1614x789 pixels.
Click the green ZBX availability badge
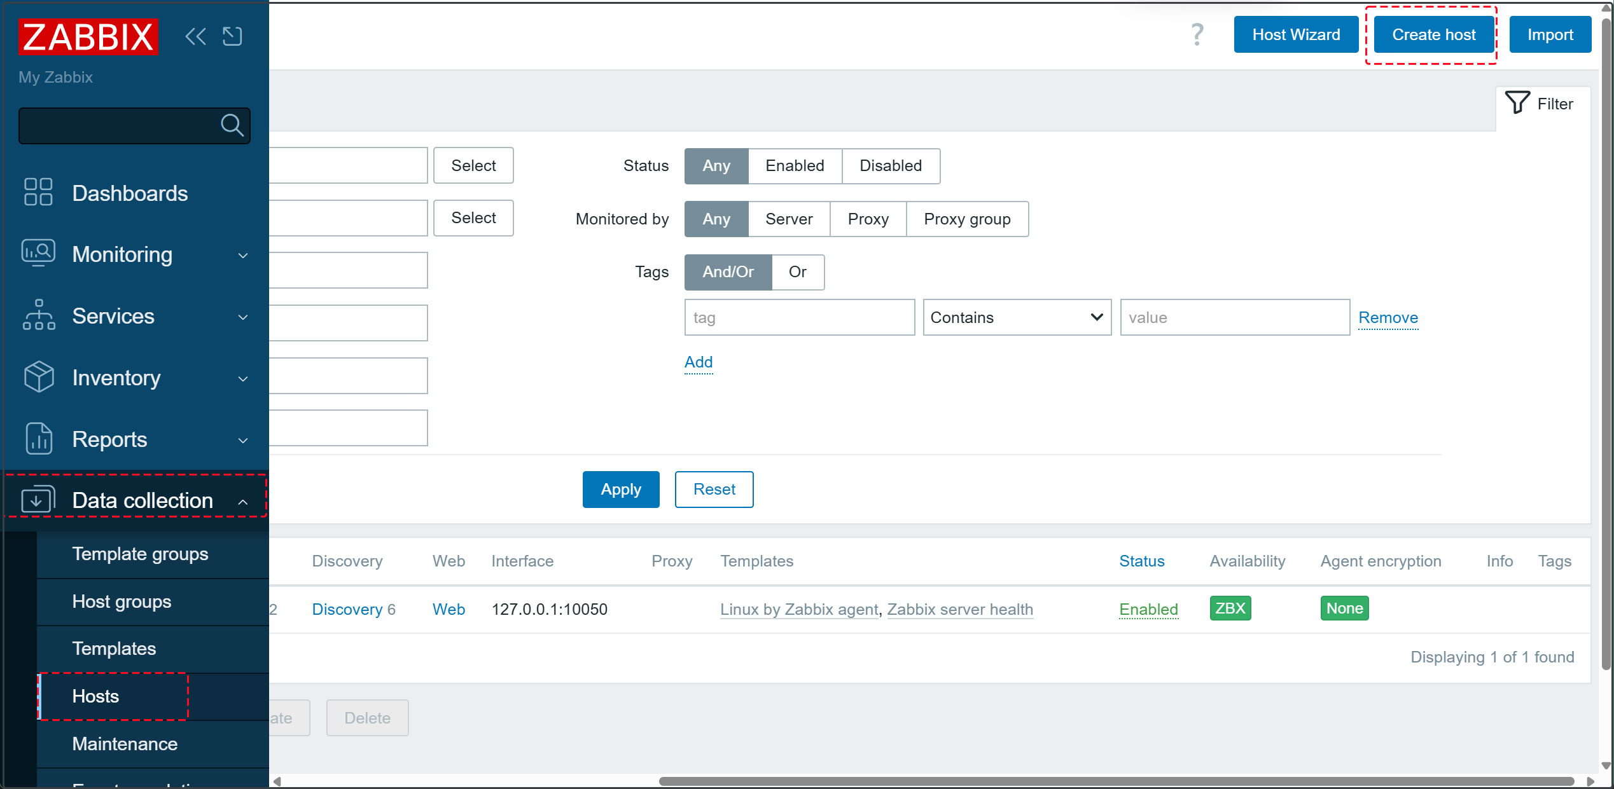(x=1230, y=608)
